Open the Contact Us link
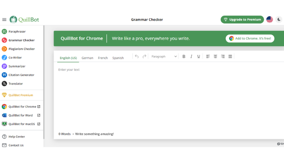 [x=16, y=145]
